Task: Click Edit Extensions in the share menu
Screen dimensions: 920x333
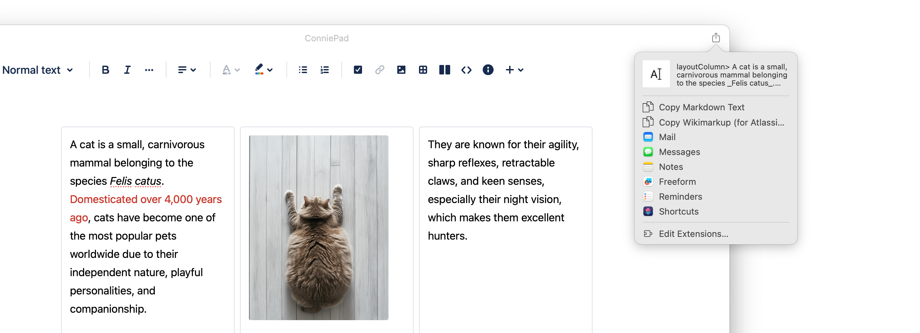Action: (x=693, y=234)
